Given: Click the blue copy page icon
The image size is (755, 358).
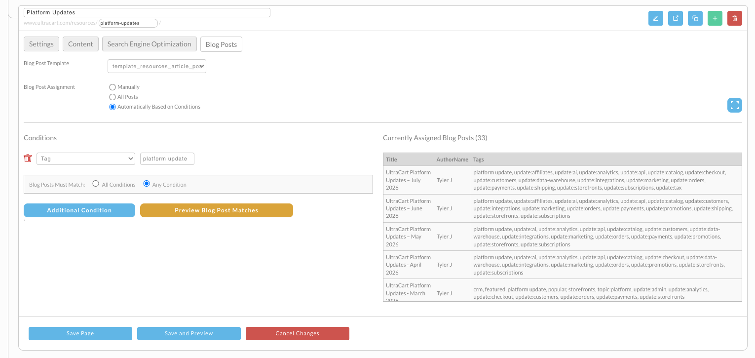Looking at the screenshot, I should pyautogui.click(x=695, y=18).
